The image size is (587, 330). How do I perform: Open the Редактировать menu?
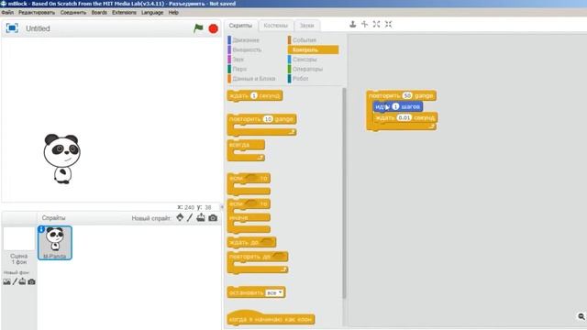(x=37, y=12)
